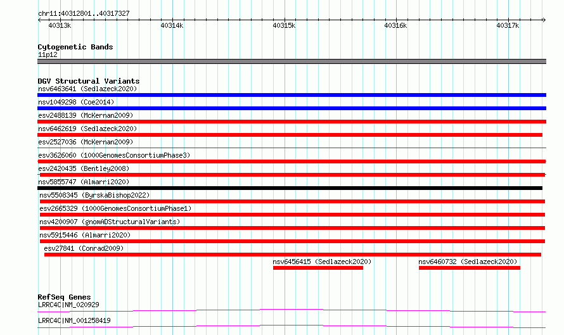Open nsv4200907 (gnomADStructuralVariants) label
564x335 pixels.
click(x=110, y=222)
